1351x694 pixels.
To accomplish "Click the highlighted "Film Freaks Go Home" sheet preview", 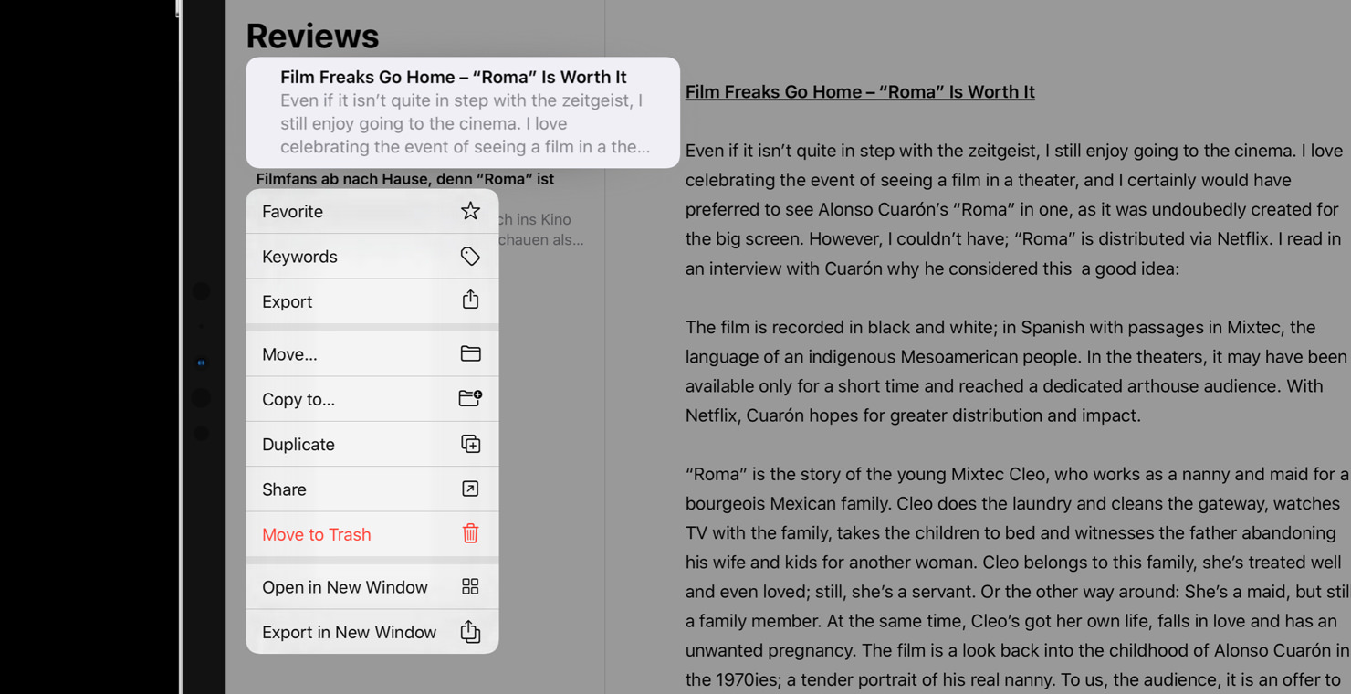I will (463, 112).
